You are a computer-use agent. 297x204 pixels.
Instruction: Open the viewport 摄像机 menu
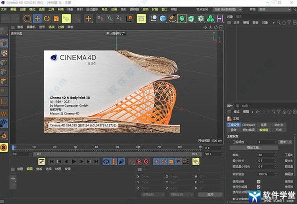tap(31, 27)
